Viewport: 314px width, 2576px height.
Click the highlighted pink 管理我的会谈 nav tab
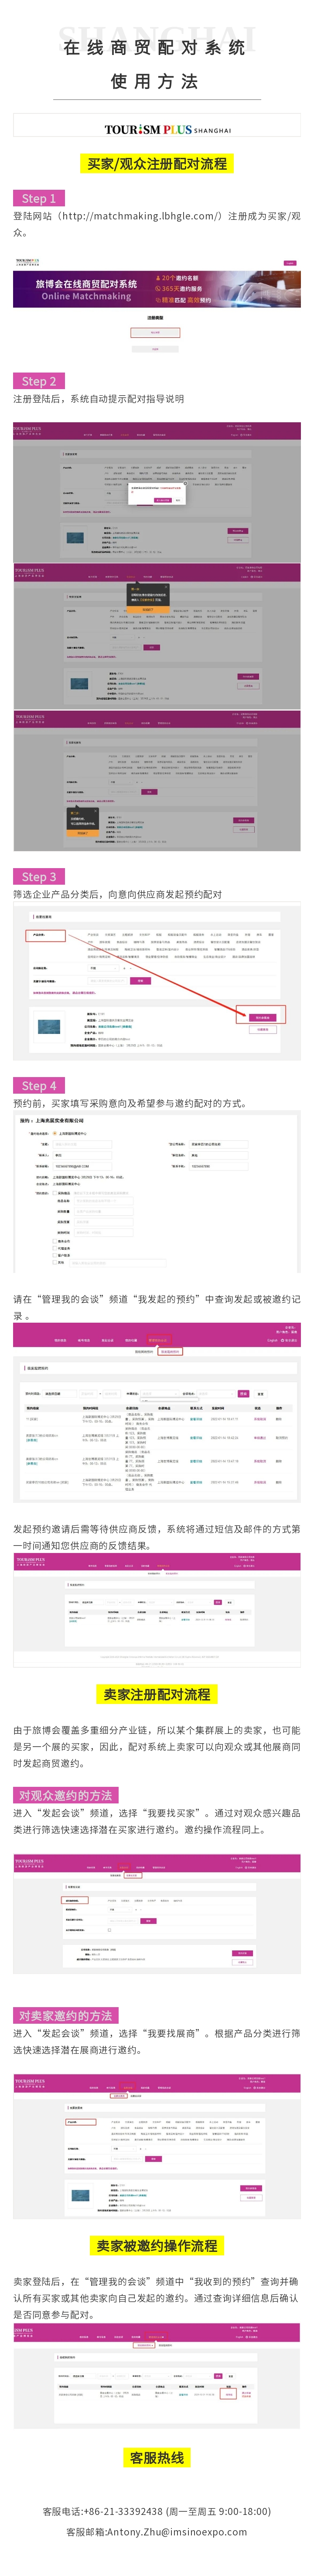coord(158,1340)
